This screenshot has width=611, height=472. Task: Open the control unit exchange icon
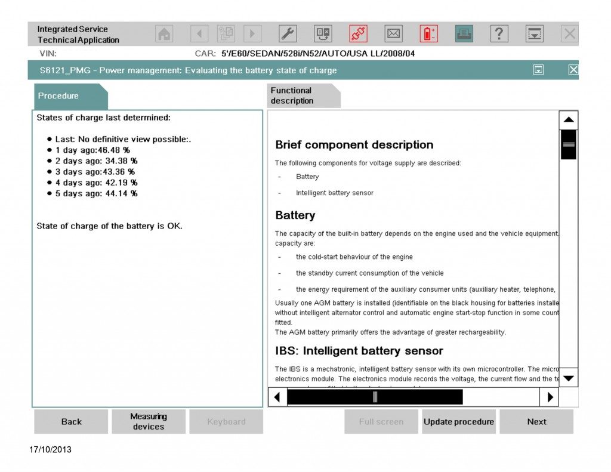tap(323, 34)
